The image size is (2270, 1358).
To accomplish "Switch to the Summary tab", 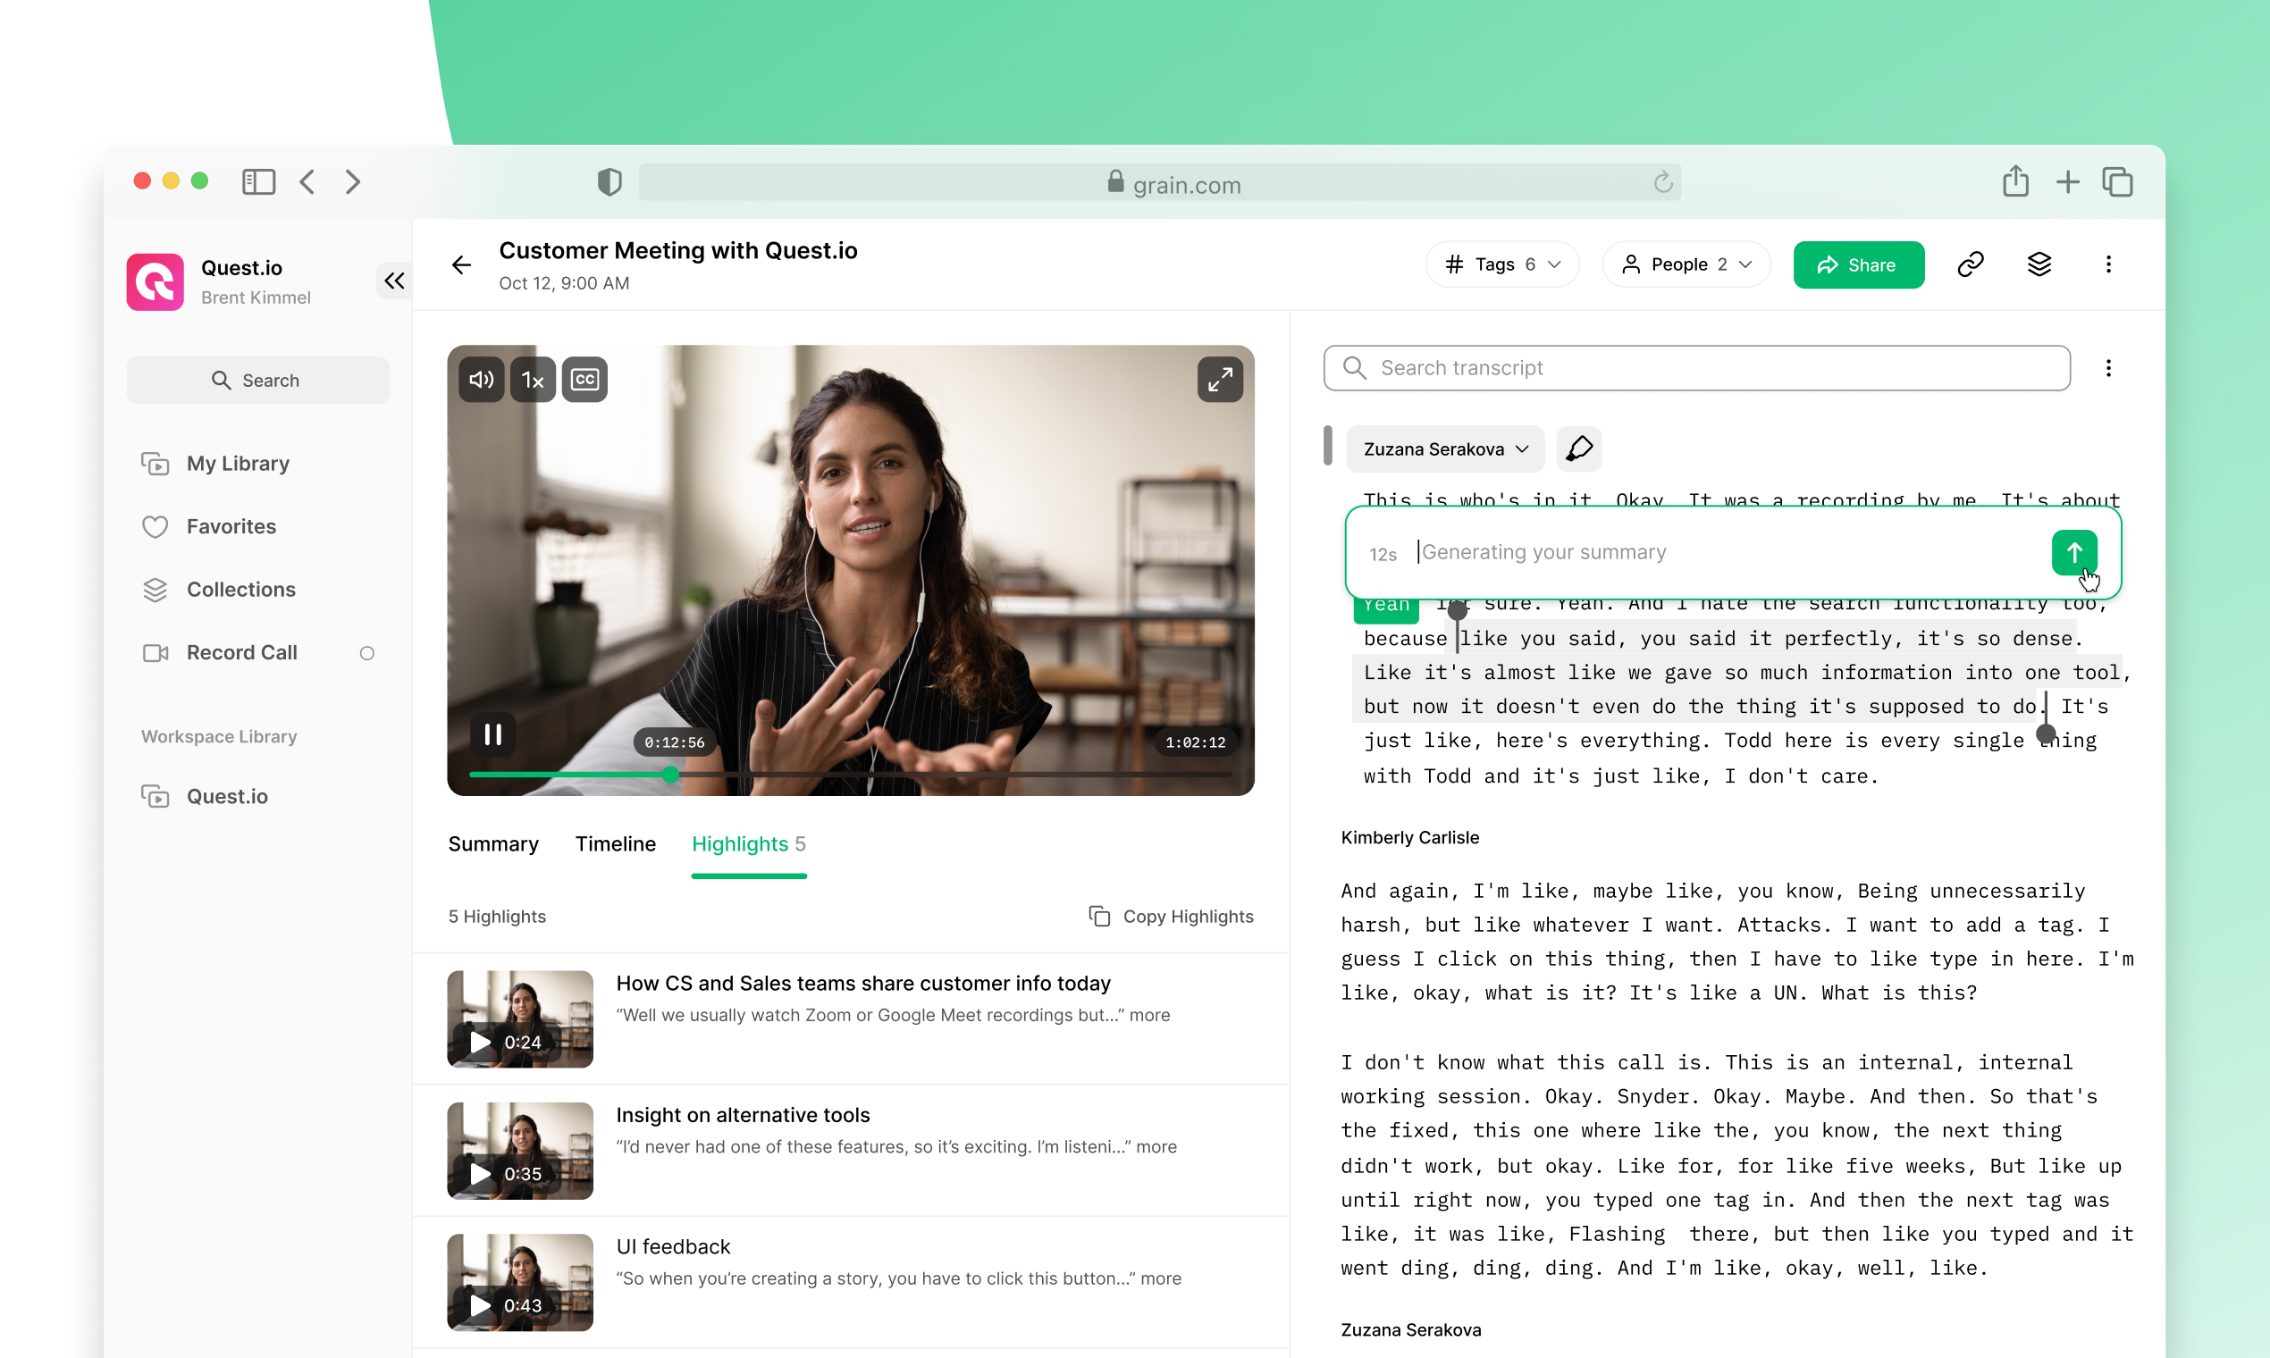I will pos(493,843).
